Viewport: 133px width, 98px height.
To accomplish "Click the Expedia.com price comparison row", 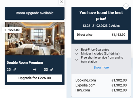I will [101, 85].
